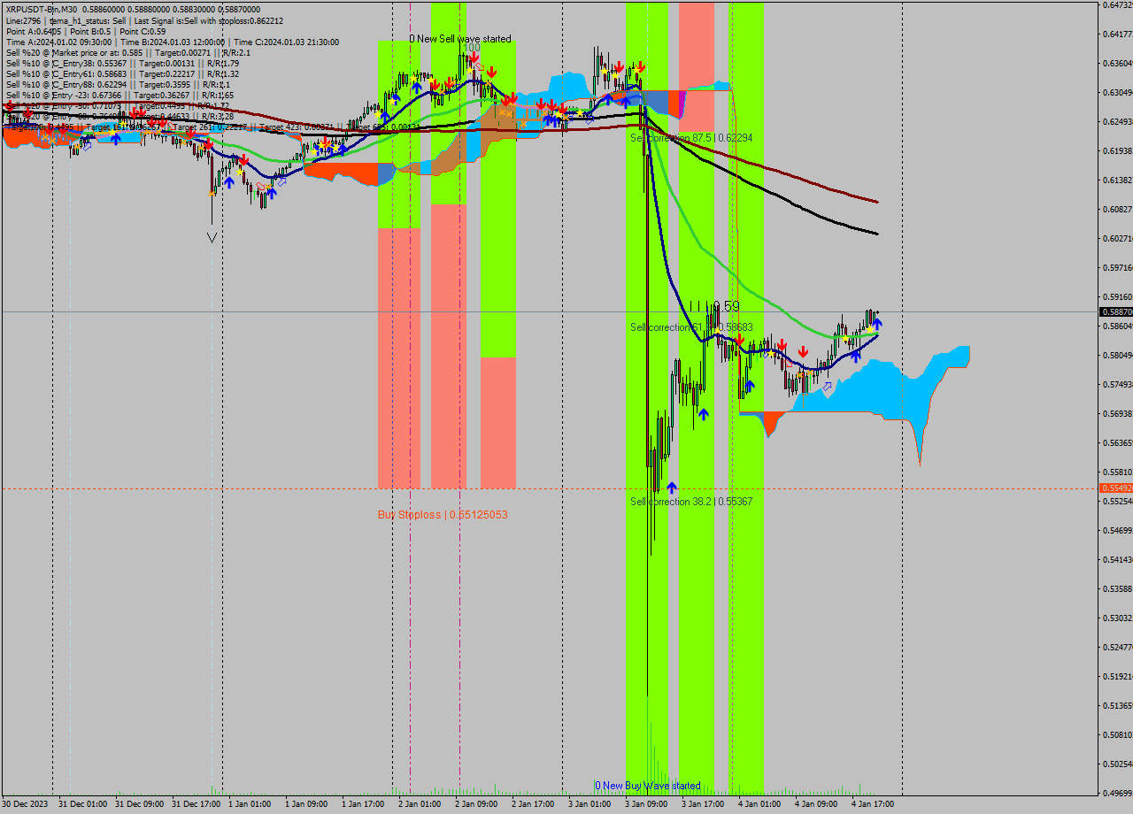Click the '31 Dec 17:00' time axis label

[x=196, y=804]
